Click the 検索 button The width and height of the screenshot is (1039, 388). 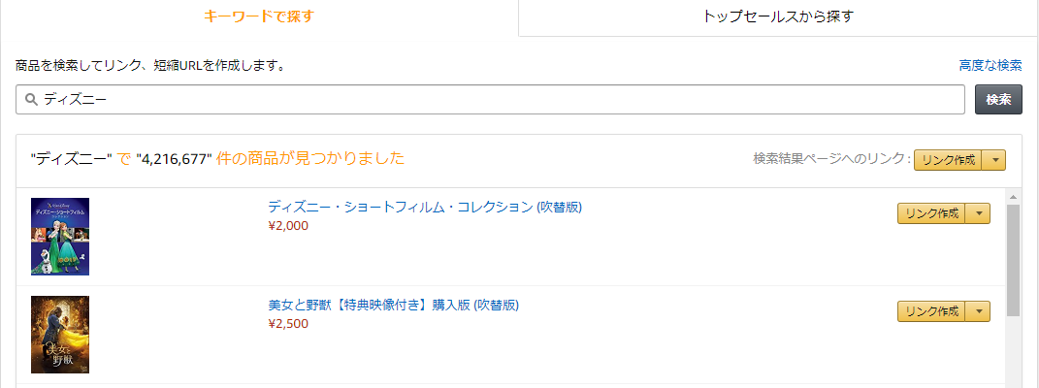point(998,99)
